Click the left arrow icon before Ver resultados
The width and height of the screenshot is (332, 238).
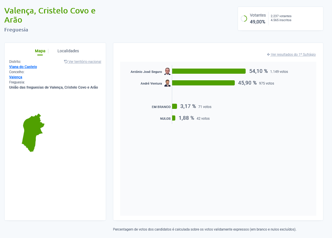pyautogui.click(x=269, y=54)
